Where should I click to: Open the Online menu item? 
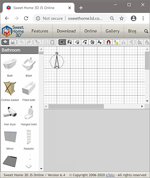tap(91, 31)
